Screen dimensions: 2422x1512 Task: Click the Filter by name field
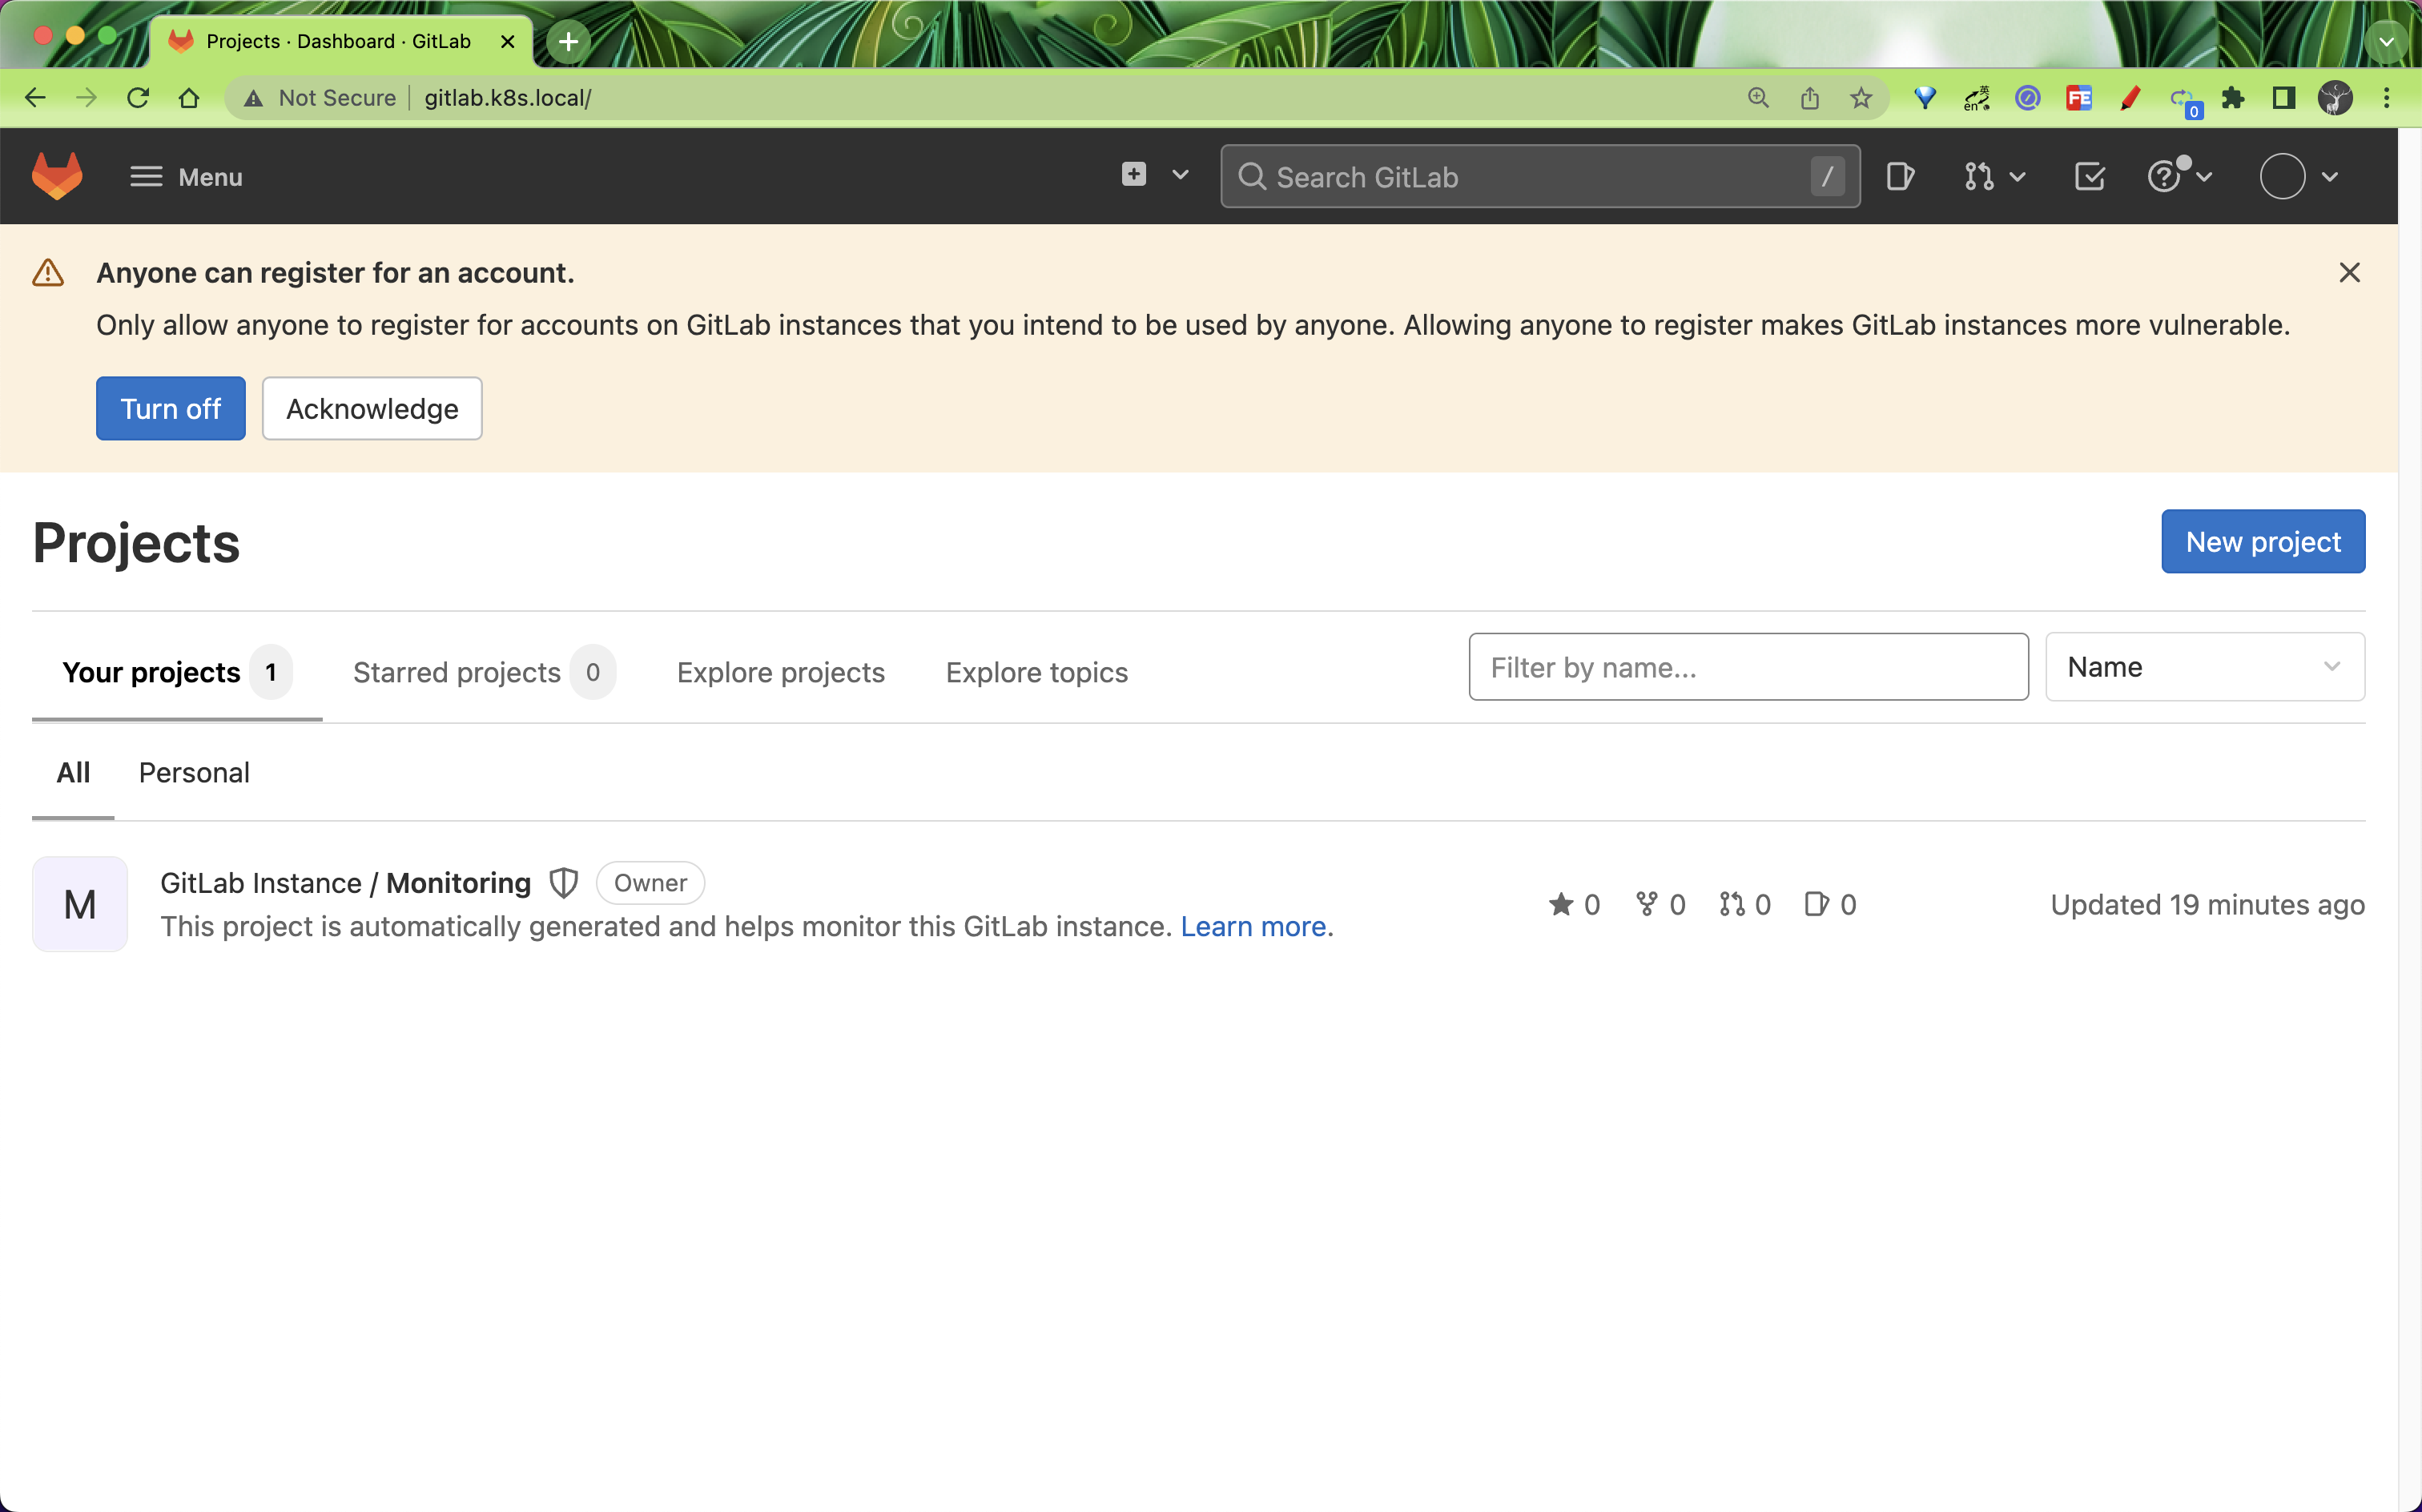coord(1748,667)
